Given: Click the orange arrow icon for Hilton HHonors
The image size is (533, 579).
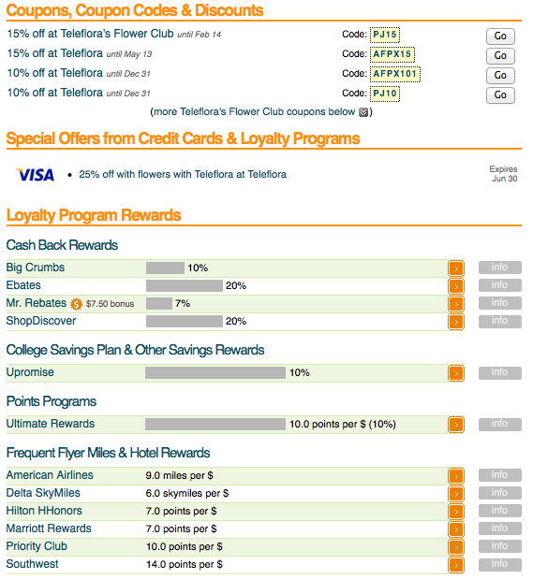Looking at the screenshot, I should pyautogui.click(x=456, y=512).
